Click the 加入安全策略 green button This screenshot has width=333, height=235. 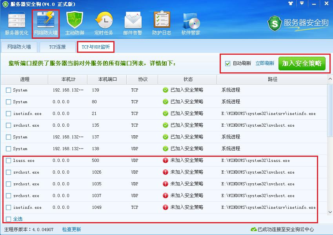(303, 63)
